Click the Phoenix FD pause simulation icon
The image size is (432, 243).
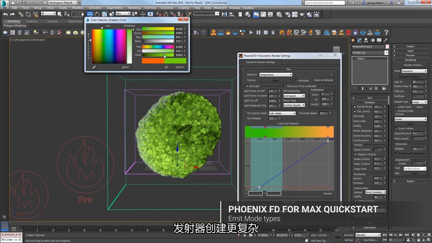point(259,33)
